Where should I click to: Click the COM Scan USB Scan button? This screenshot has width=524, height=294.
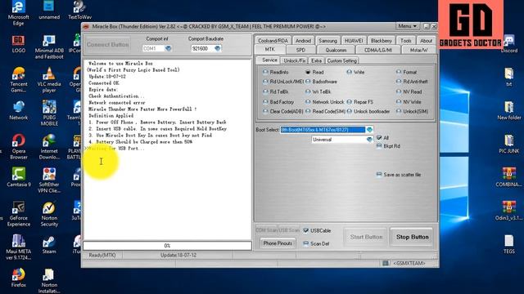tap(278, 230)
